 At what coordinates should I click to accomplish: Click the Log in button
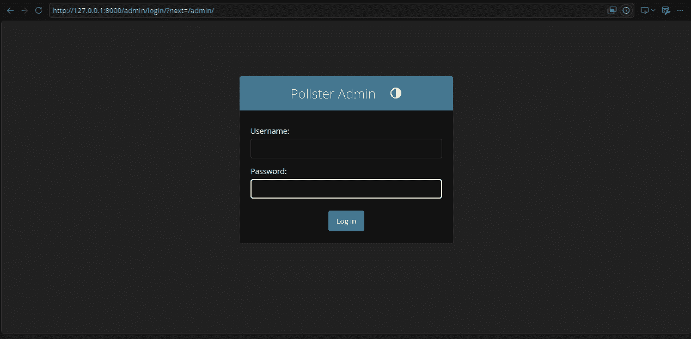coord(346,221)
